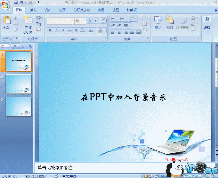Cut the selection with the scissors icon
Viewport: 218px width, 178px height.
(16, 18)
